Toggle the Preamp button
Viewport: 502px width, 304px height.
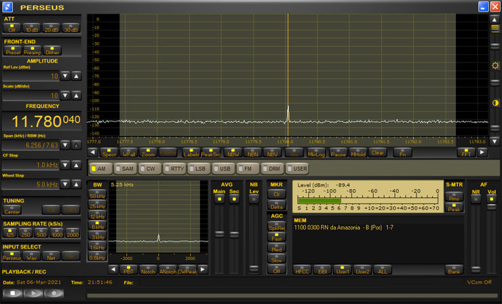point(33,51)
